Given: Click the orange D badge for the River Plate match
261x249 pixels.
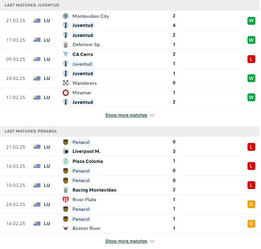Looking at the screenshot, I should (251, 204).
